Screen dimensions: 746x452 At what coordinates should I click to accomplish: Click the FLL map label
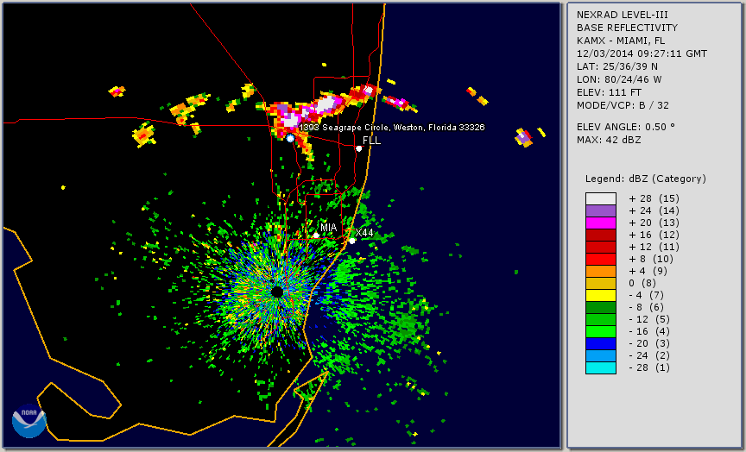[371, 141]
